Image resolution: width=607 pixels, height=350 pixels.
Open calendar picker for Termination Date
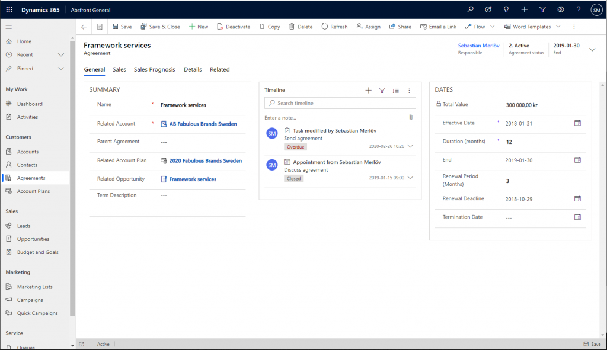577,217
